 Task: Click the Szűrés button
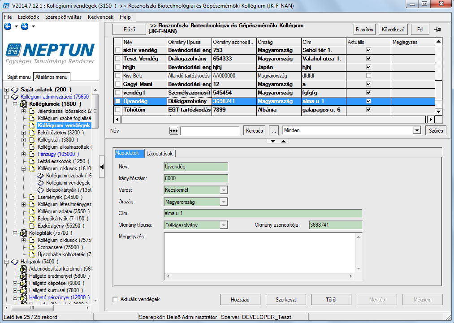point(436,130)
